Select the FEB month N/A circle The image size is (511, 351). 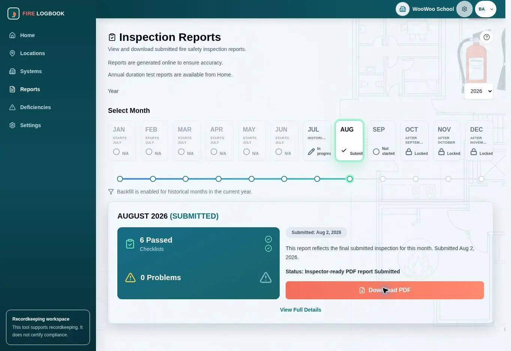(x=149, y=151)
